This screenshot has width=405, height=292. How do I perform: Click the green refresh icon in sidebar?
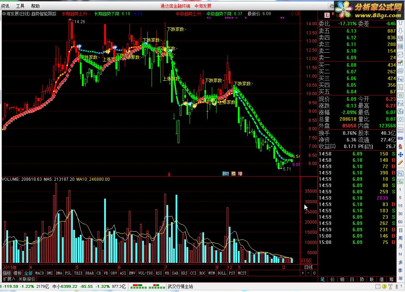(x=400, y=181)
